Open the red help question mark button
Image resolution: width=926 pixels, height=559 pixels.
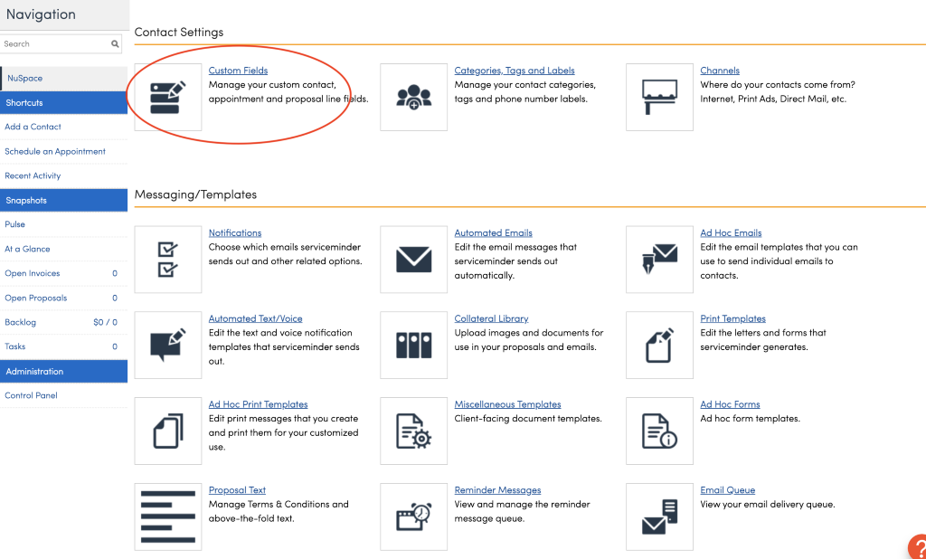pyautogui.click(x=915, y=547)
